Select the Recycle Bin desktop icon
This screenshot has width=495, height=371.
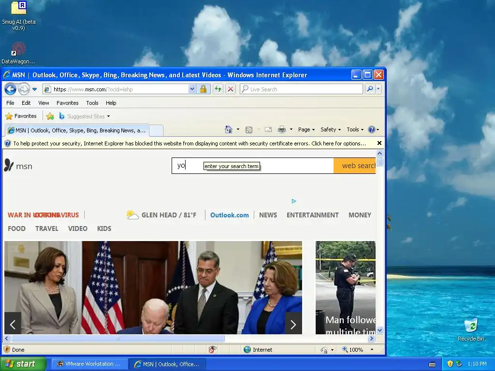(x=471, y=330)
